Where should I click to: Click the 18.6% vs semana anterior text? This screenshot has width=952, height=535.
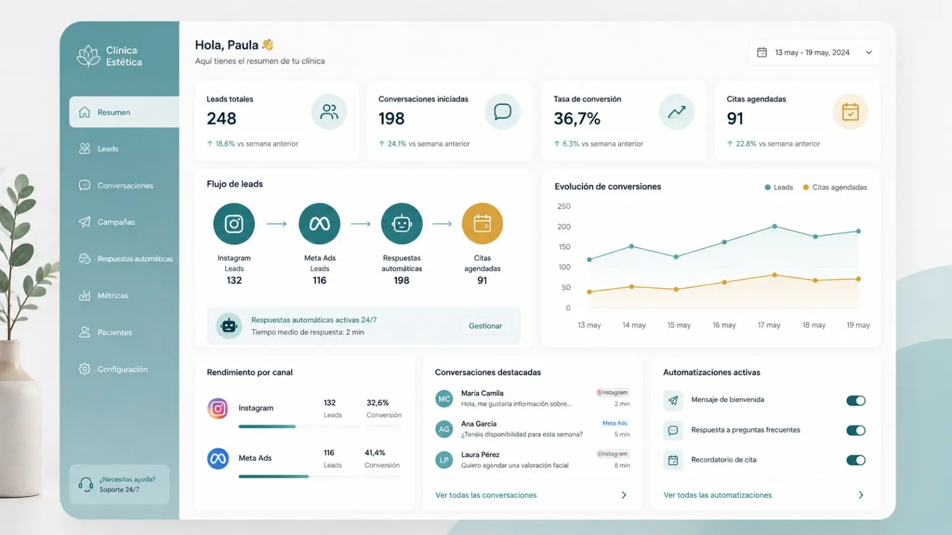click(252, 144)
